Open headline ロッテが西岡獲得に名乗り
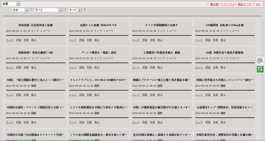 (162, 25)
